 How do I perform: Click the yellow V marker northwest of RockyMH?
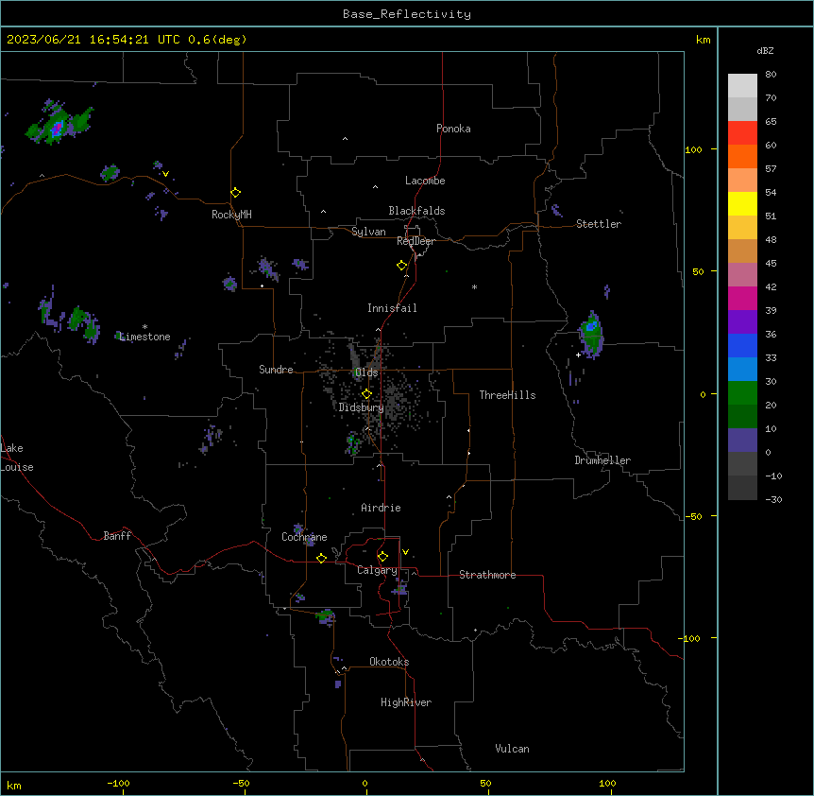click(x=165, y=174)
